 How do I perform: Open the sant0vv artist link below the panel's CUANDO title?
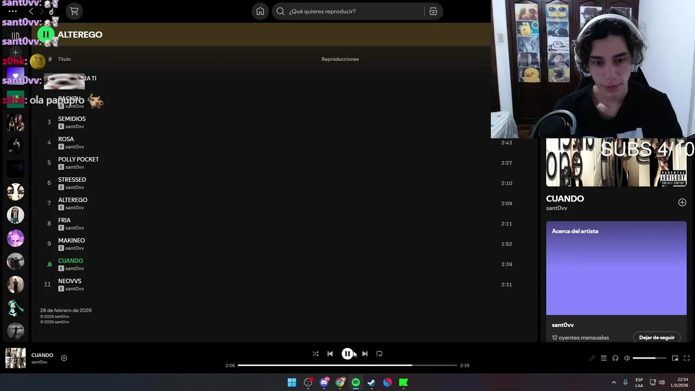pyautogui.click(x=557, y=209)
